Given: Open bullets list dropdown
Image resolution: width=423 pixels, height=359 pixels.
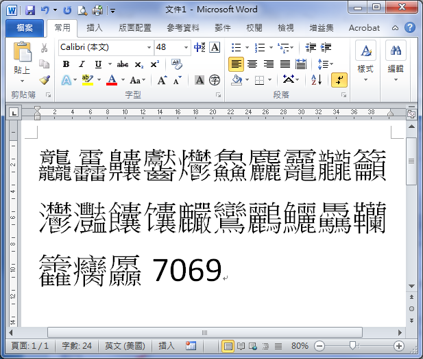Looking at the screenshot, I should click(247, 48).
